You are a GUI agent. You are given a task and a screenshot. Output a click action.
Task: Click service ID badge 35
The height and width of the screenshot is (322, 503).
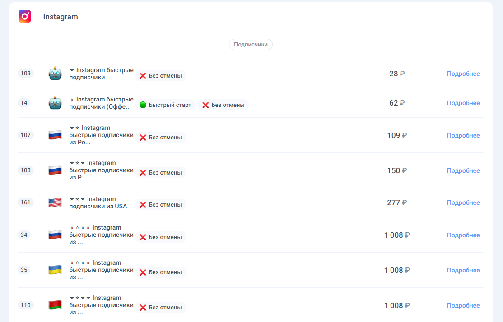click(24, 270)
